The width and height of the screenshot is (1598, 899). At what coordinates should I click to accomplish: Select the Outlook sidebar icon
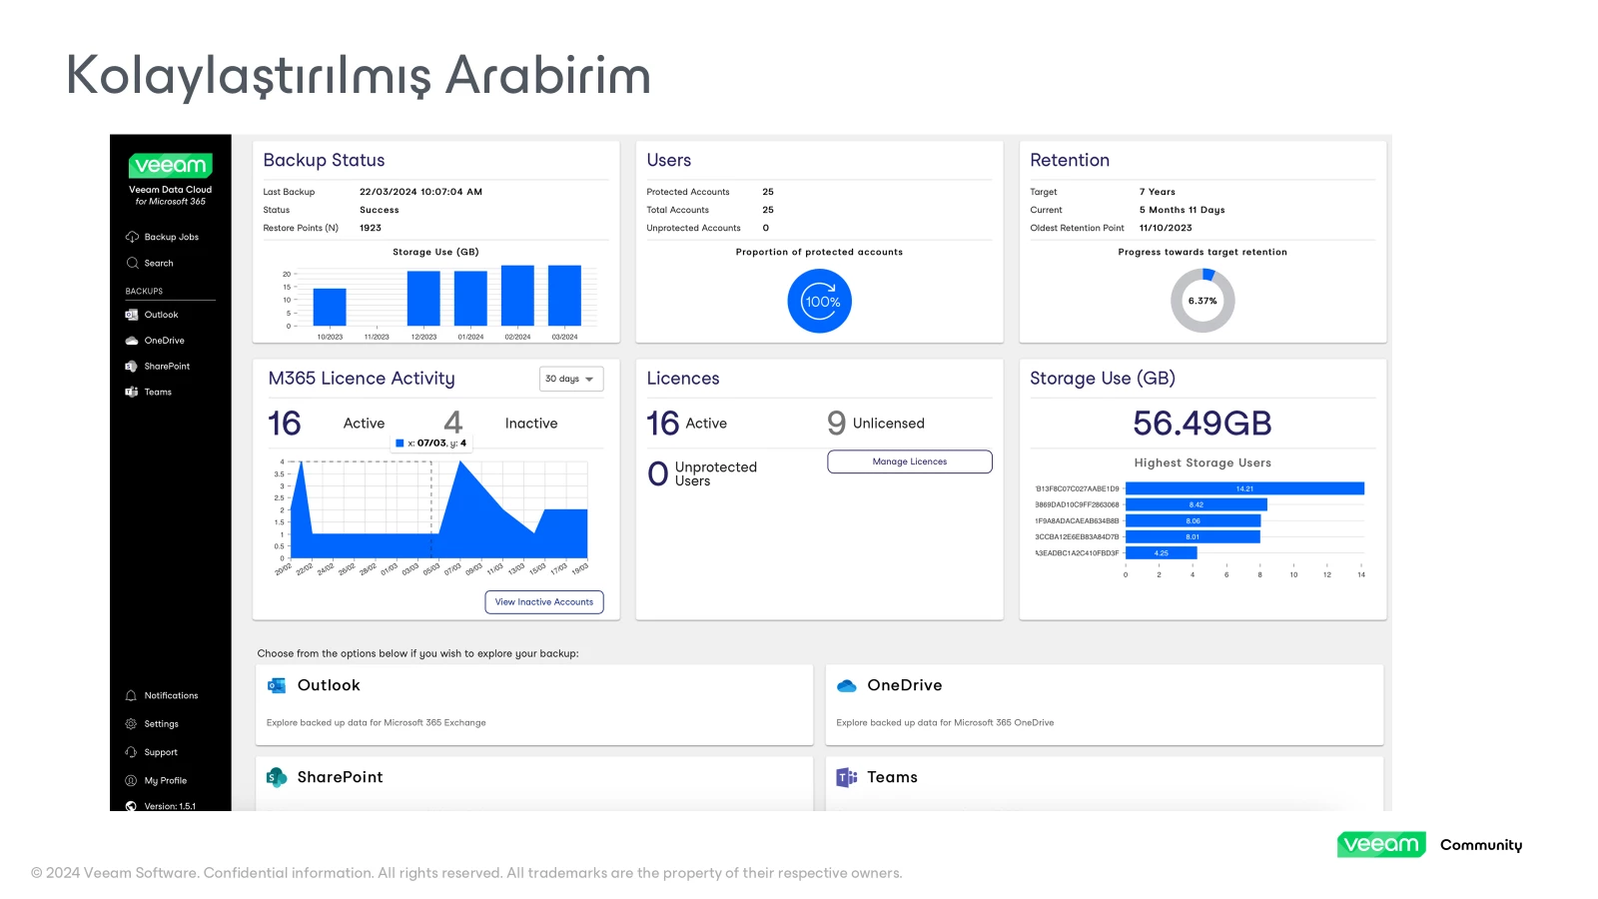132,315
